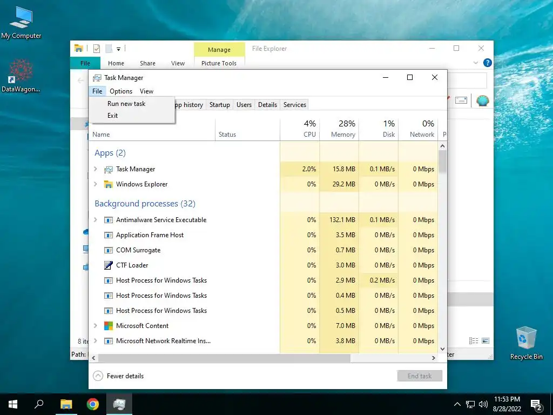Click the File Explorer quick access folder icon
Viewport: 553px width, 415px height.
click(x=79, y=48)
